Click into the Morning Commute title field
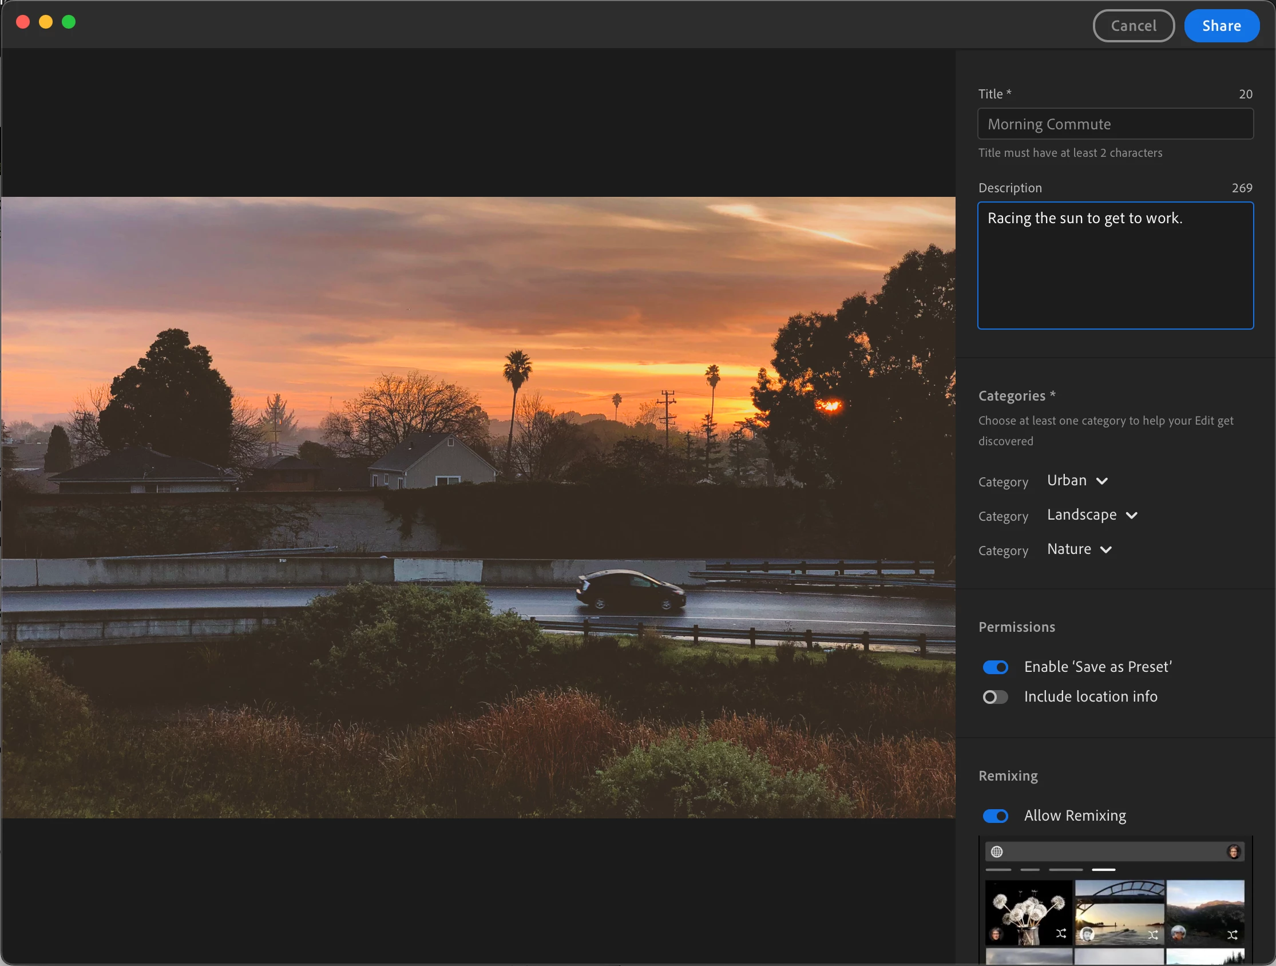The height and width of the screenshot is (966, 1276). (1115, 124)
